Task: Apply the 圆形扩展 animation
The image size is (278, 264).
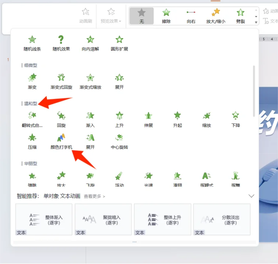Action: pos(119,43)
